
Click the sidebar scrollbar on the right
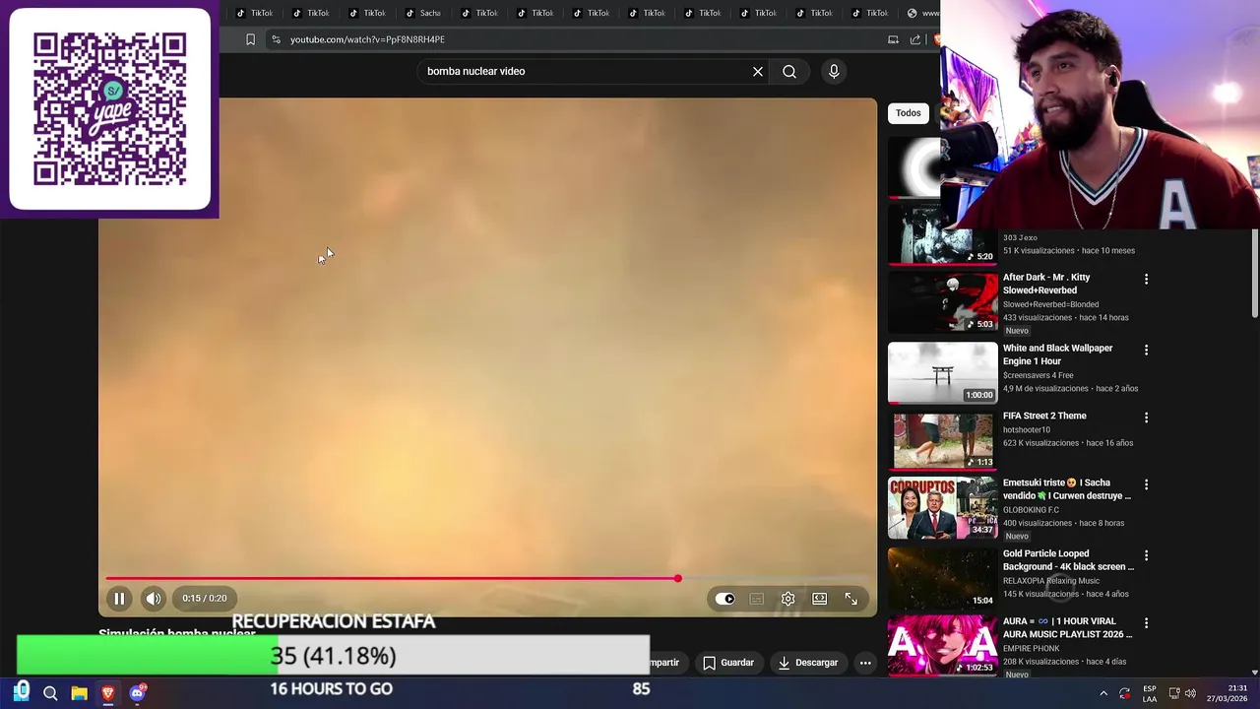pyautogui.click(x=1255, y=276)
